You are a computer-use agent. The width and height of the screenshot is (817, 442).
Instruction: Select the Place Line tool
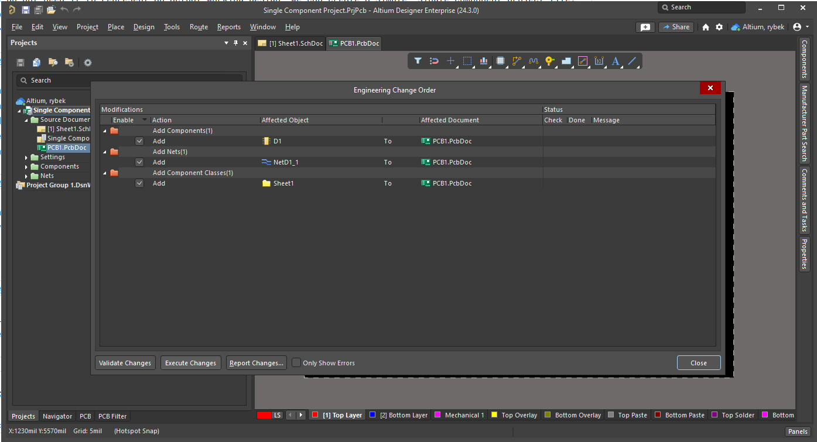pyautogui.click(x=632, y=61)
